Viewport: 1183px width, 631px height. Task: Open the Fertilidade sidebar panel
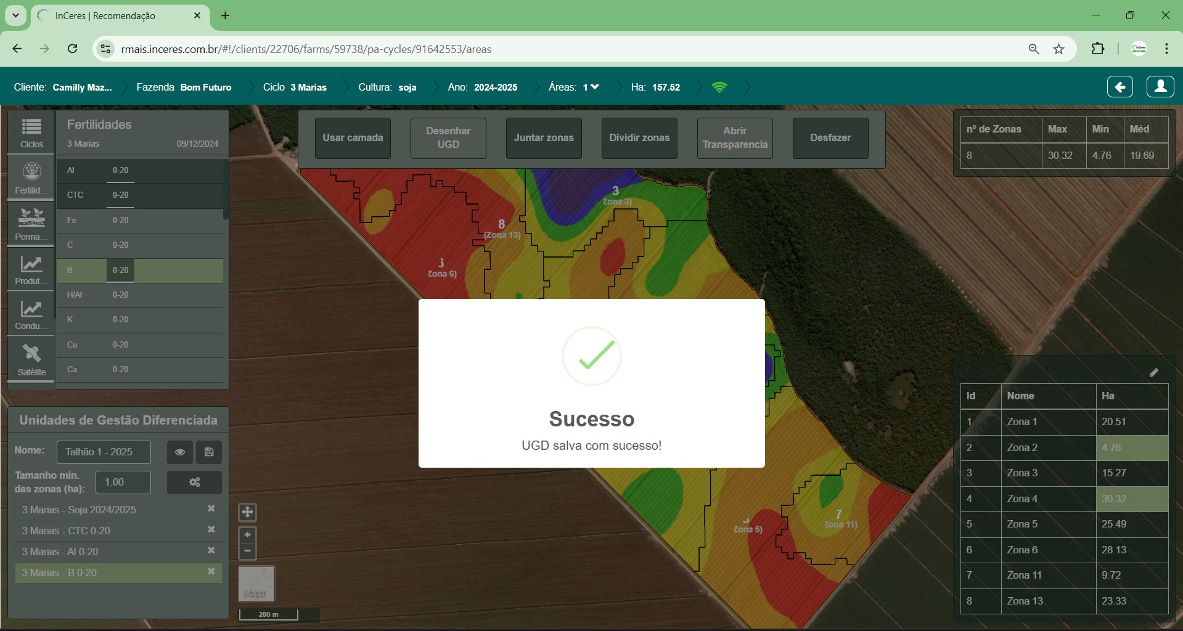pos(31,177)
